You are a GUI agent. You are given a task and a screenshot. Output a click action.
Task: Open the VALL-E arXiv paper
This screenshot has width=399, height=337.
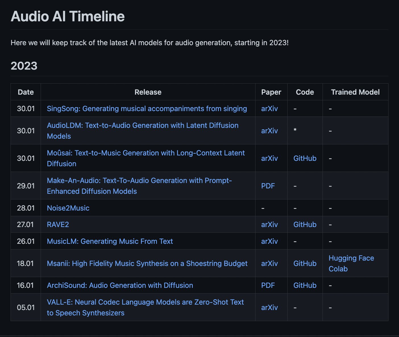[x=269, y=307]
